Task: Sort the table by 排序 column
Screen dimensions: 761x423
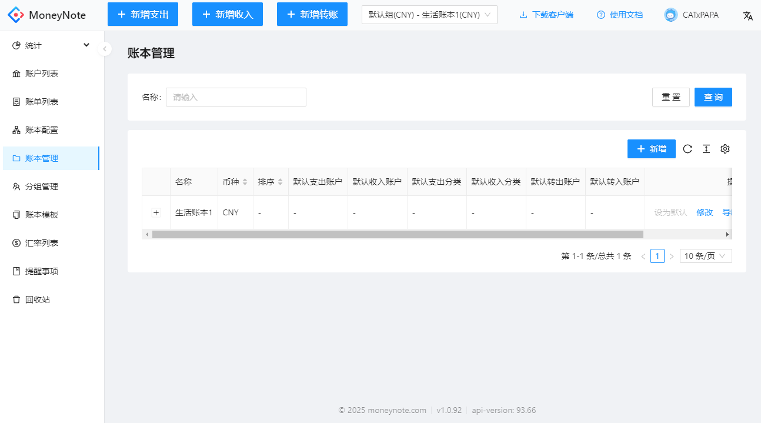Action: (271, 182)
